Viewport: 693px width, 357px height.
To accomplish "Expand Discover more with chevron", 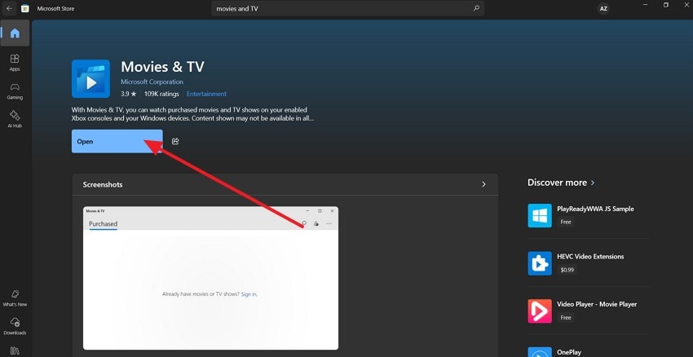I will 593,183.
